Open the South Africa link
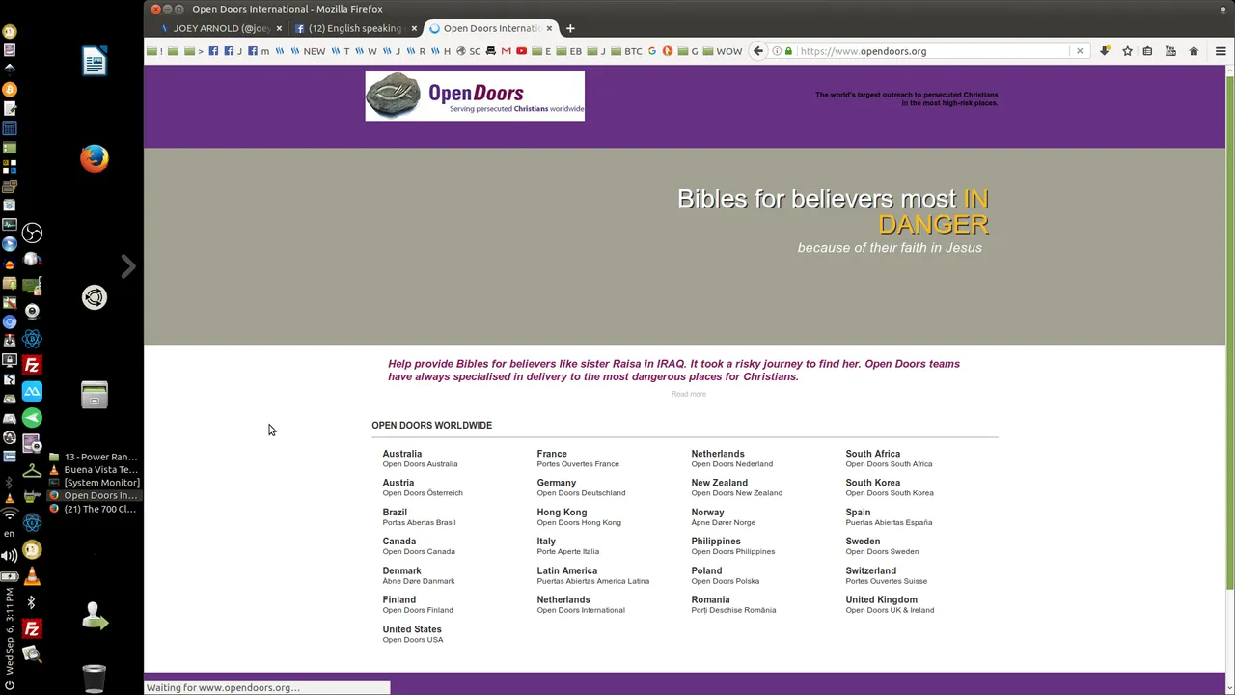The width and height of the screenshot is (1235, 695). (873, 454)
